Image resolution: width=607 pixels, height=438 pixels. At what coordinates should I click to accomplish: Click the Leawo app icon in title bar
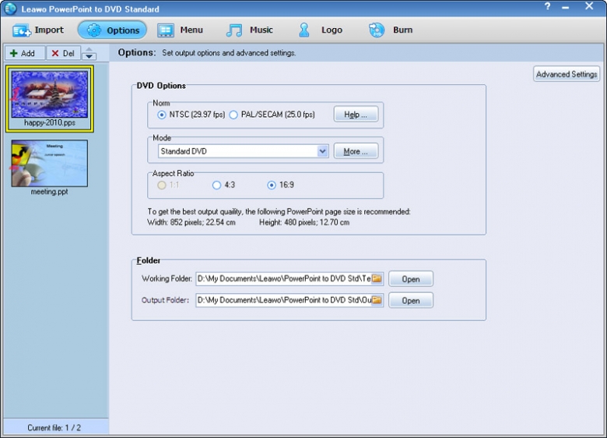point(10,9)
